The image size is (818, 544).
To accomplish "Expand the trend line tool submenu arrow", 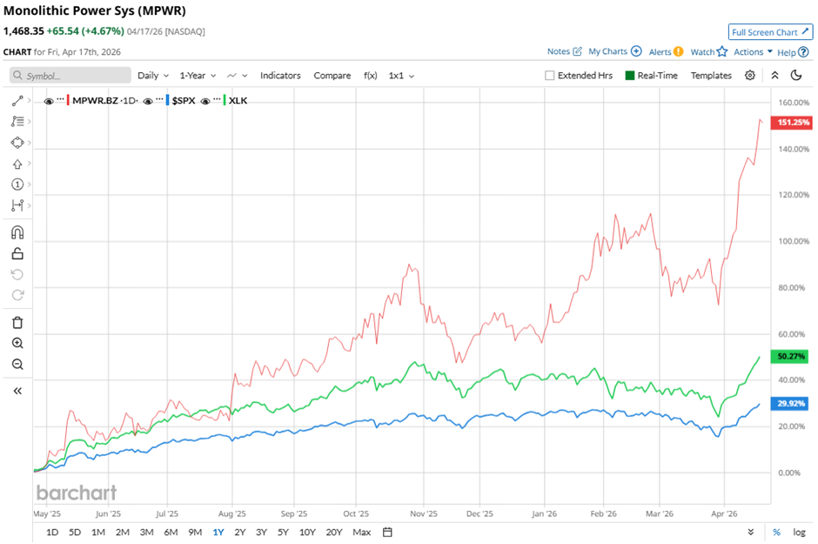I will point(30,101).
